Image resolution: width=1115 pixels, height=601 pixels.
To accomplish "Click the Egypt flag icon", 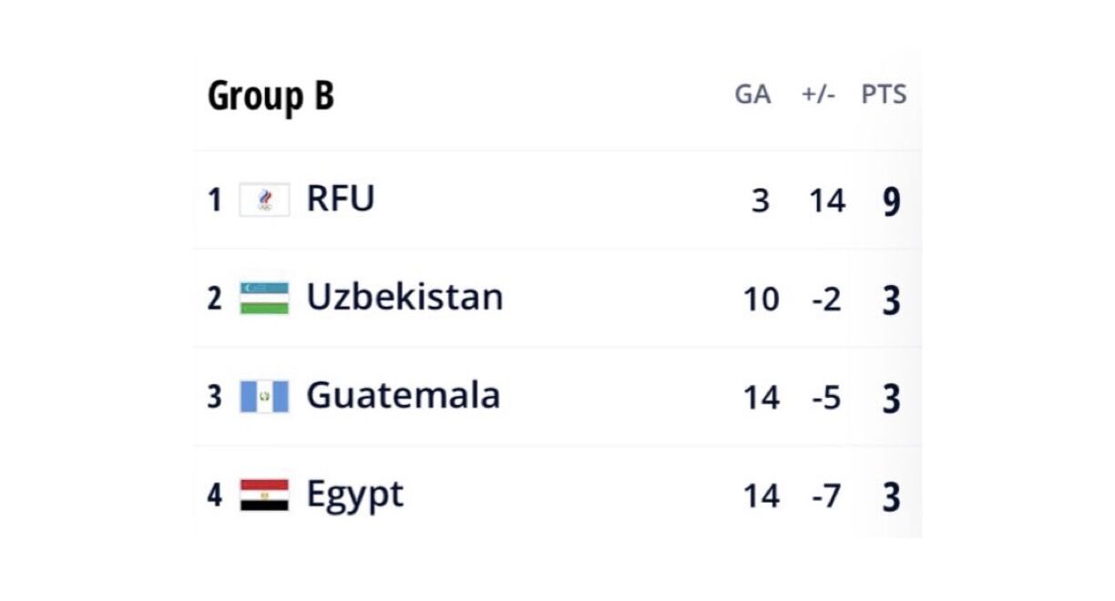I will [x=264, y=495].
